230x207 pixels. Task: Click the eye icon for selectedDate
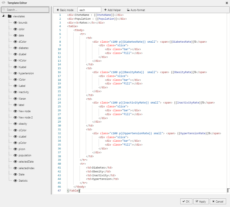15,162
